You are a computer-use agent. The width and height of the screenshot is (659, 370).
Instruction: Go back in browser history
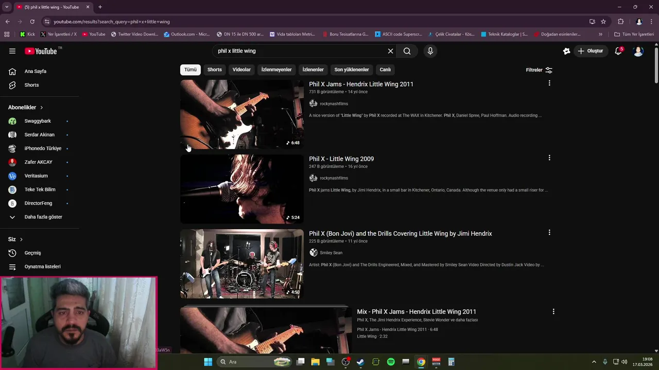point(7,22)
